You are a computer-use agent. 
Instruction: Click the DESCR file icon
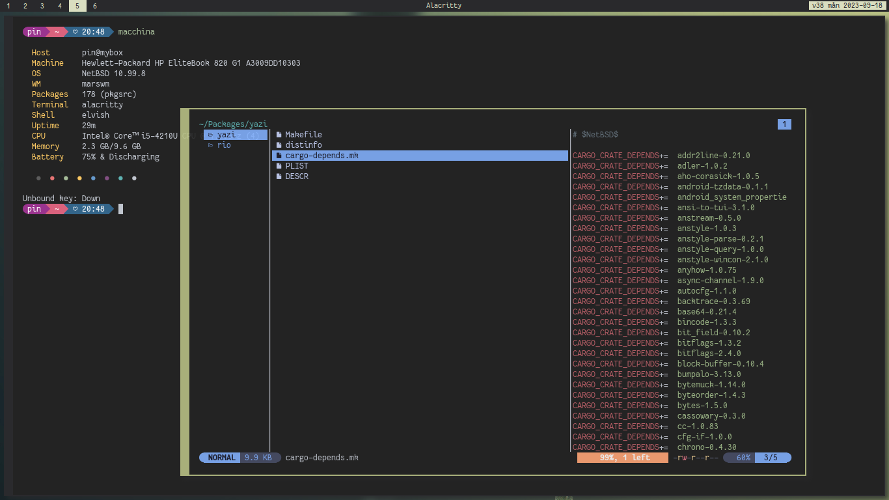click(x=279, y=176)
